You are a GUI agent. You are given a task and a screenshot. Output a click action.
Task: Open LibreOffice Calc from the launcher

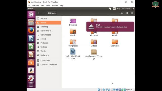(x=31, y=47)
